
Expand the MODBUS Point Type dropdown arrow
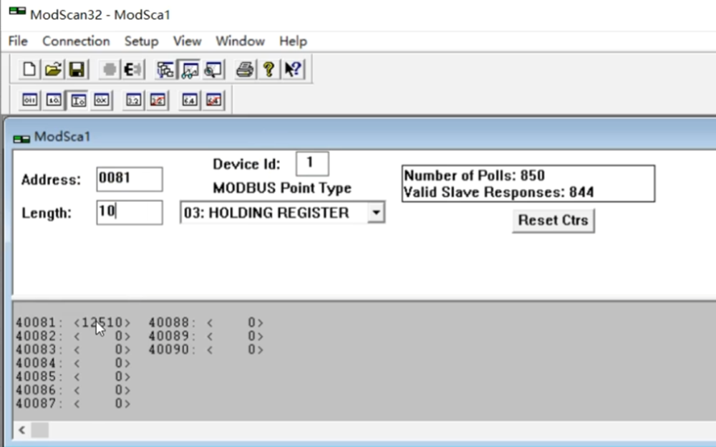(376, 213)
